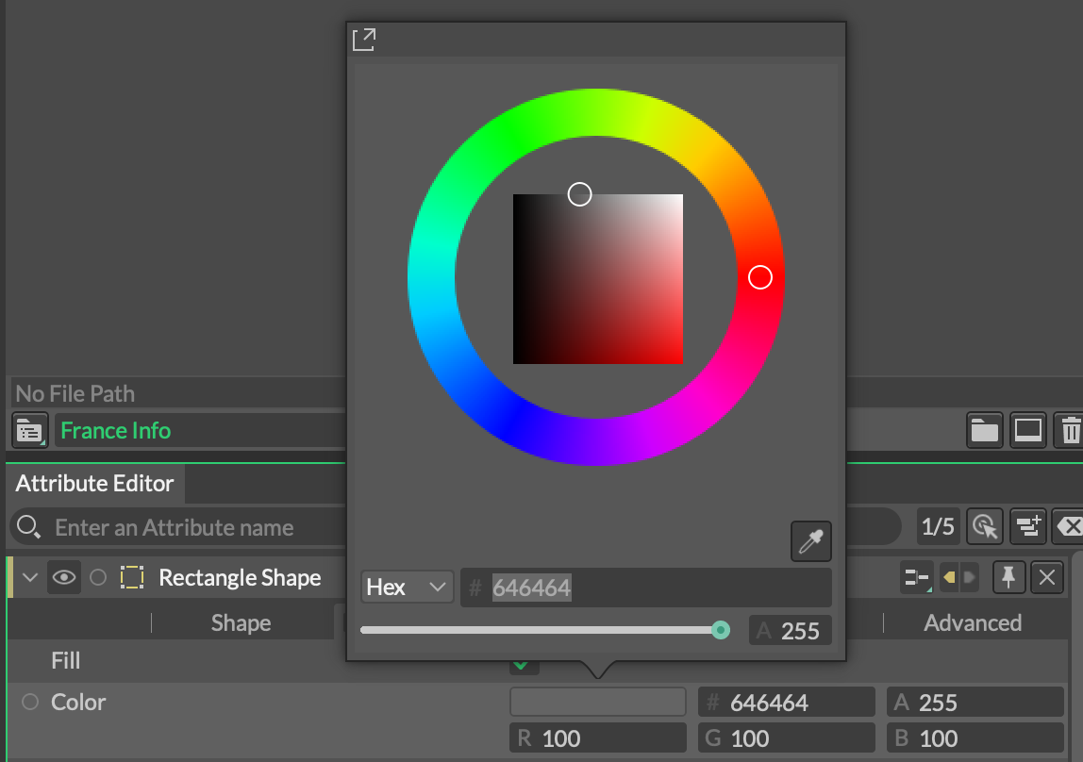Collapse the Rectangle Shape section
This screenshot has height=762, width=1083.
[x=29, y=577]
